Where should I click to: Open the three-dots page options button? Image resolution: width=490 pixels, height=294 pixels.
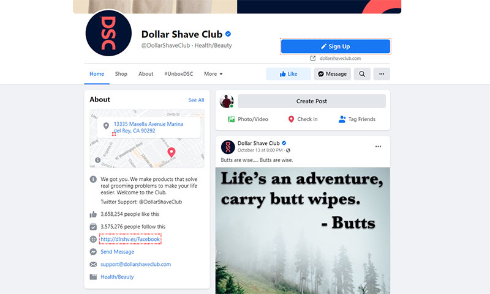(x=382, y=74)
